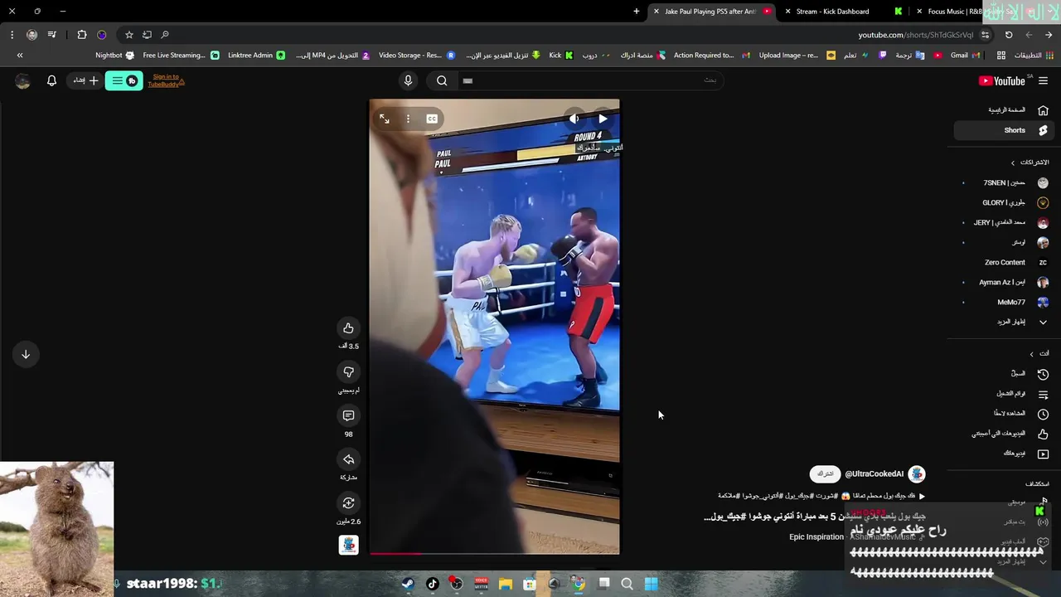This screenshot has height=597, width=1061.
Task: Open the remix icon showing 2.6 million
Action: pyautogui.click(x=348, y=503)
